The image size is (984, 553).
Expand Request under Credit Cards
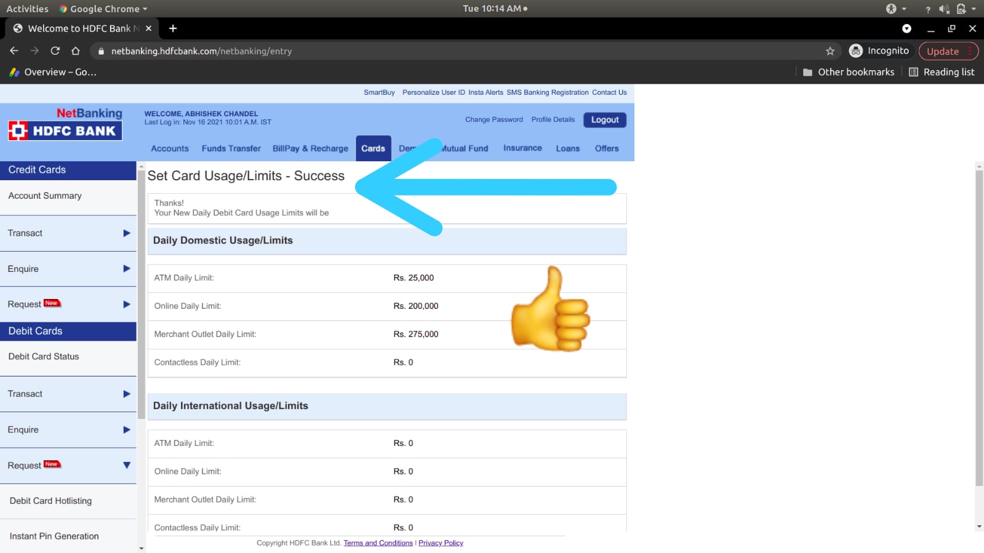68,304
